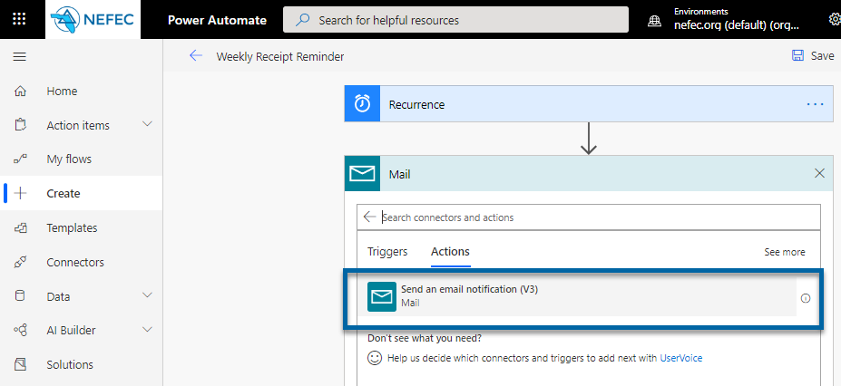Click the Send an email notification envelope icon
This screenshot has width=841, height=386.
tap(382, 296)
